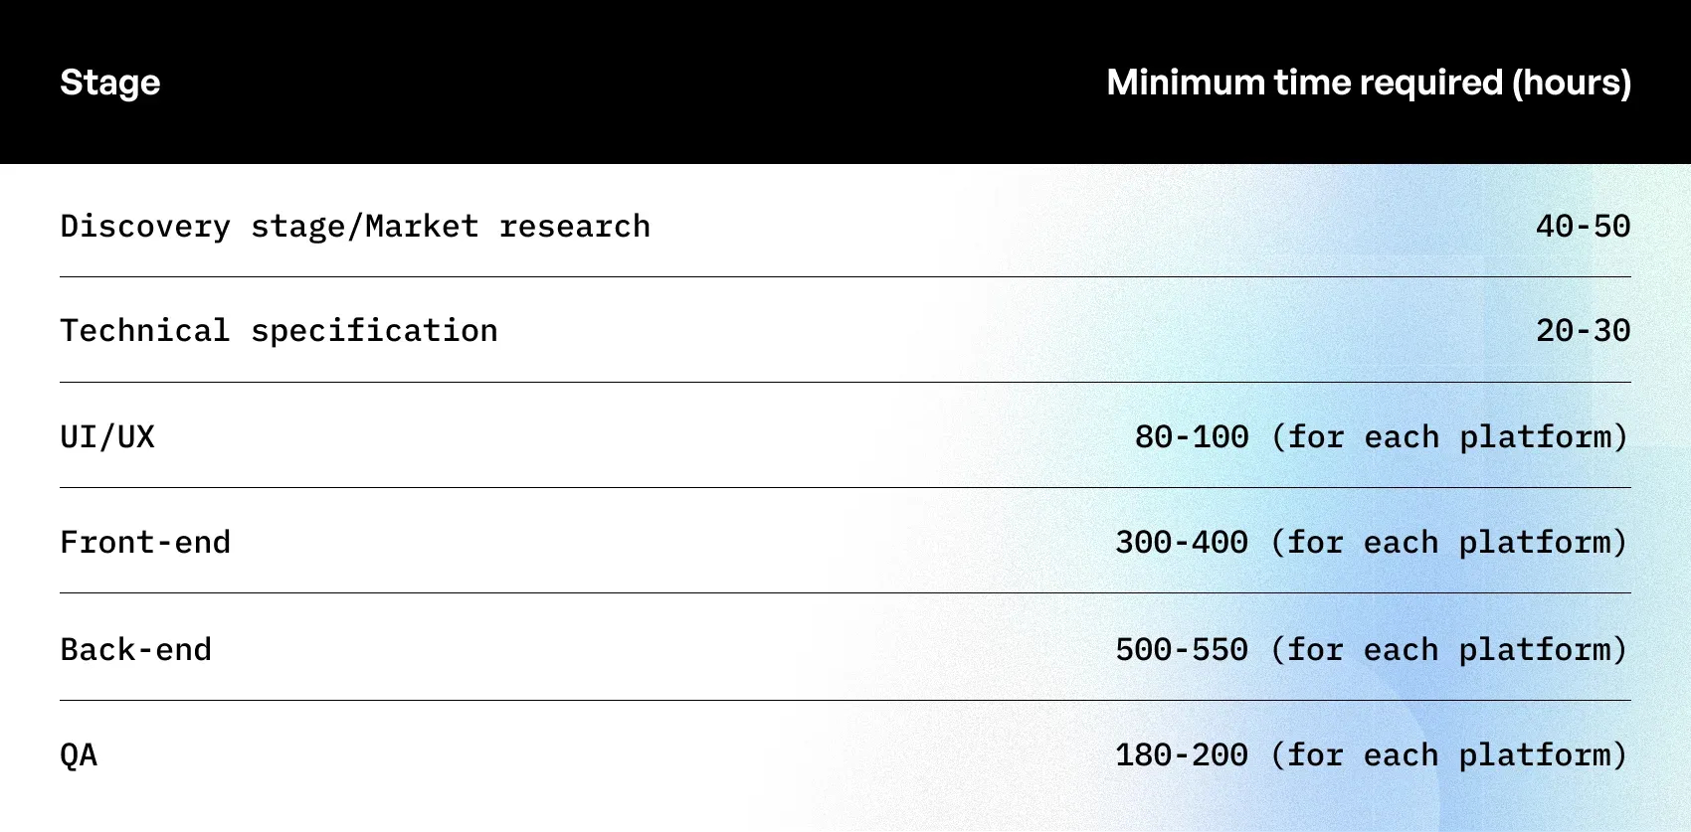Click the 500-550 (for each platform) value
The width and height of the screenshot is (1691, 832).
pos(1372,649)
